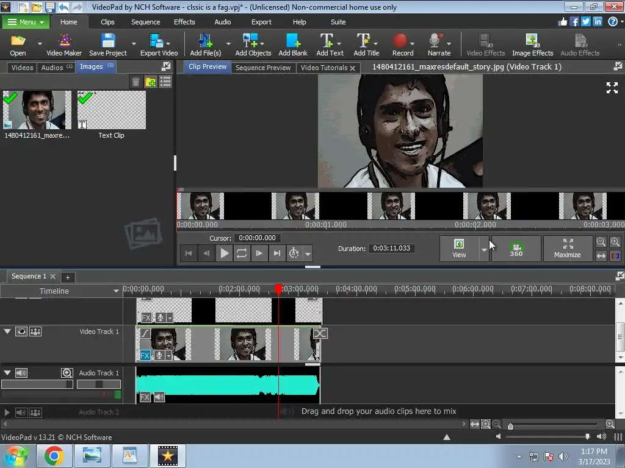The height and width of the screenshot is (468, 625).
Task: Insert a blank clip with Add Blank
Action: click(292, 45)
